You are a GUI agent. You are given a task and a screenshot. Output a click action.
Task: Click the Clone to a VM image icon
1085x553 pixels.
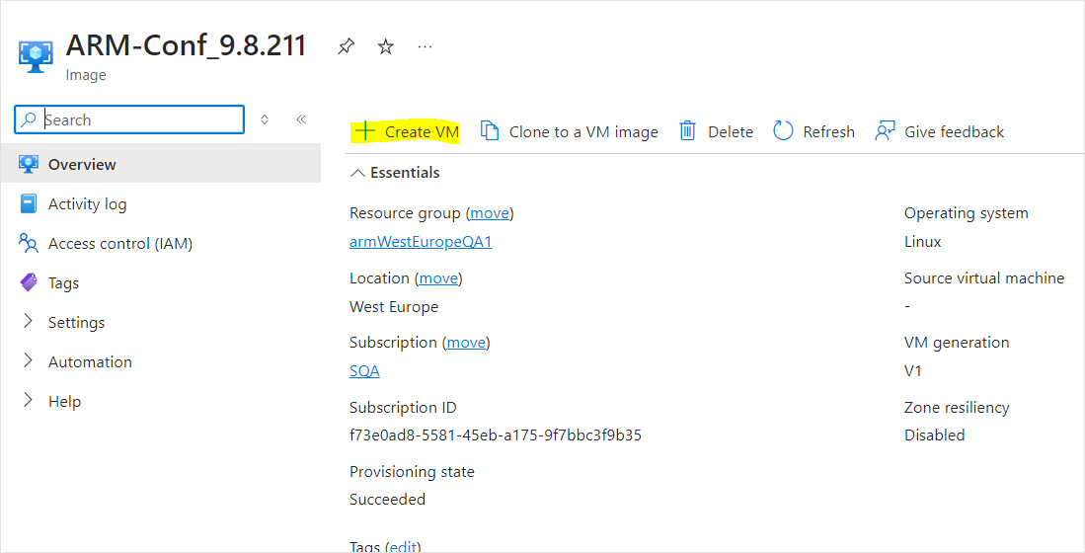coord(490,131)
